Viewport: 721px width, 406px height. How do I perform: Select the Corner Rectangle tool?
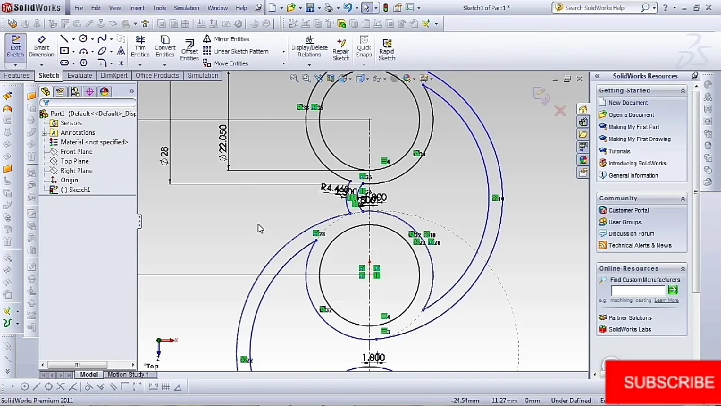click(x=64, y=51)
